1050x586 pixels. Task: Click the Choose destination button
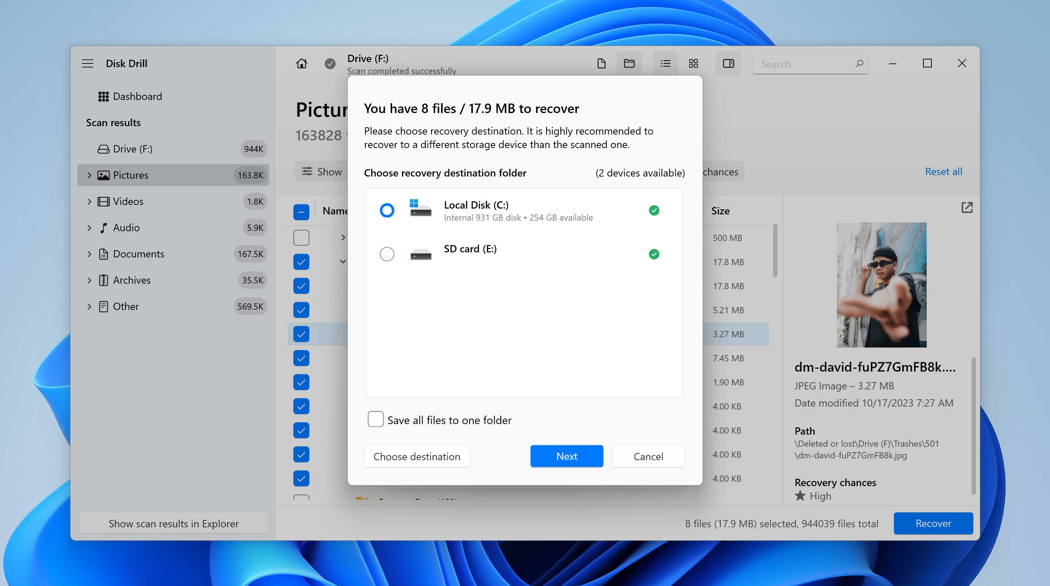pos(417,457)
